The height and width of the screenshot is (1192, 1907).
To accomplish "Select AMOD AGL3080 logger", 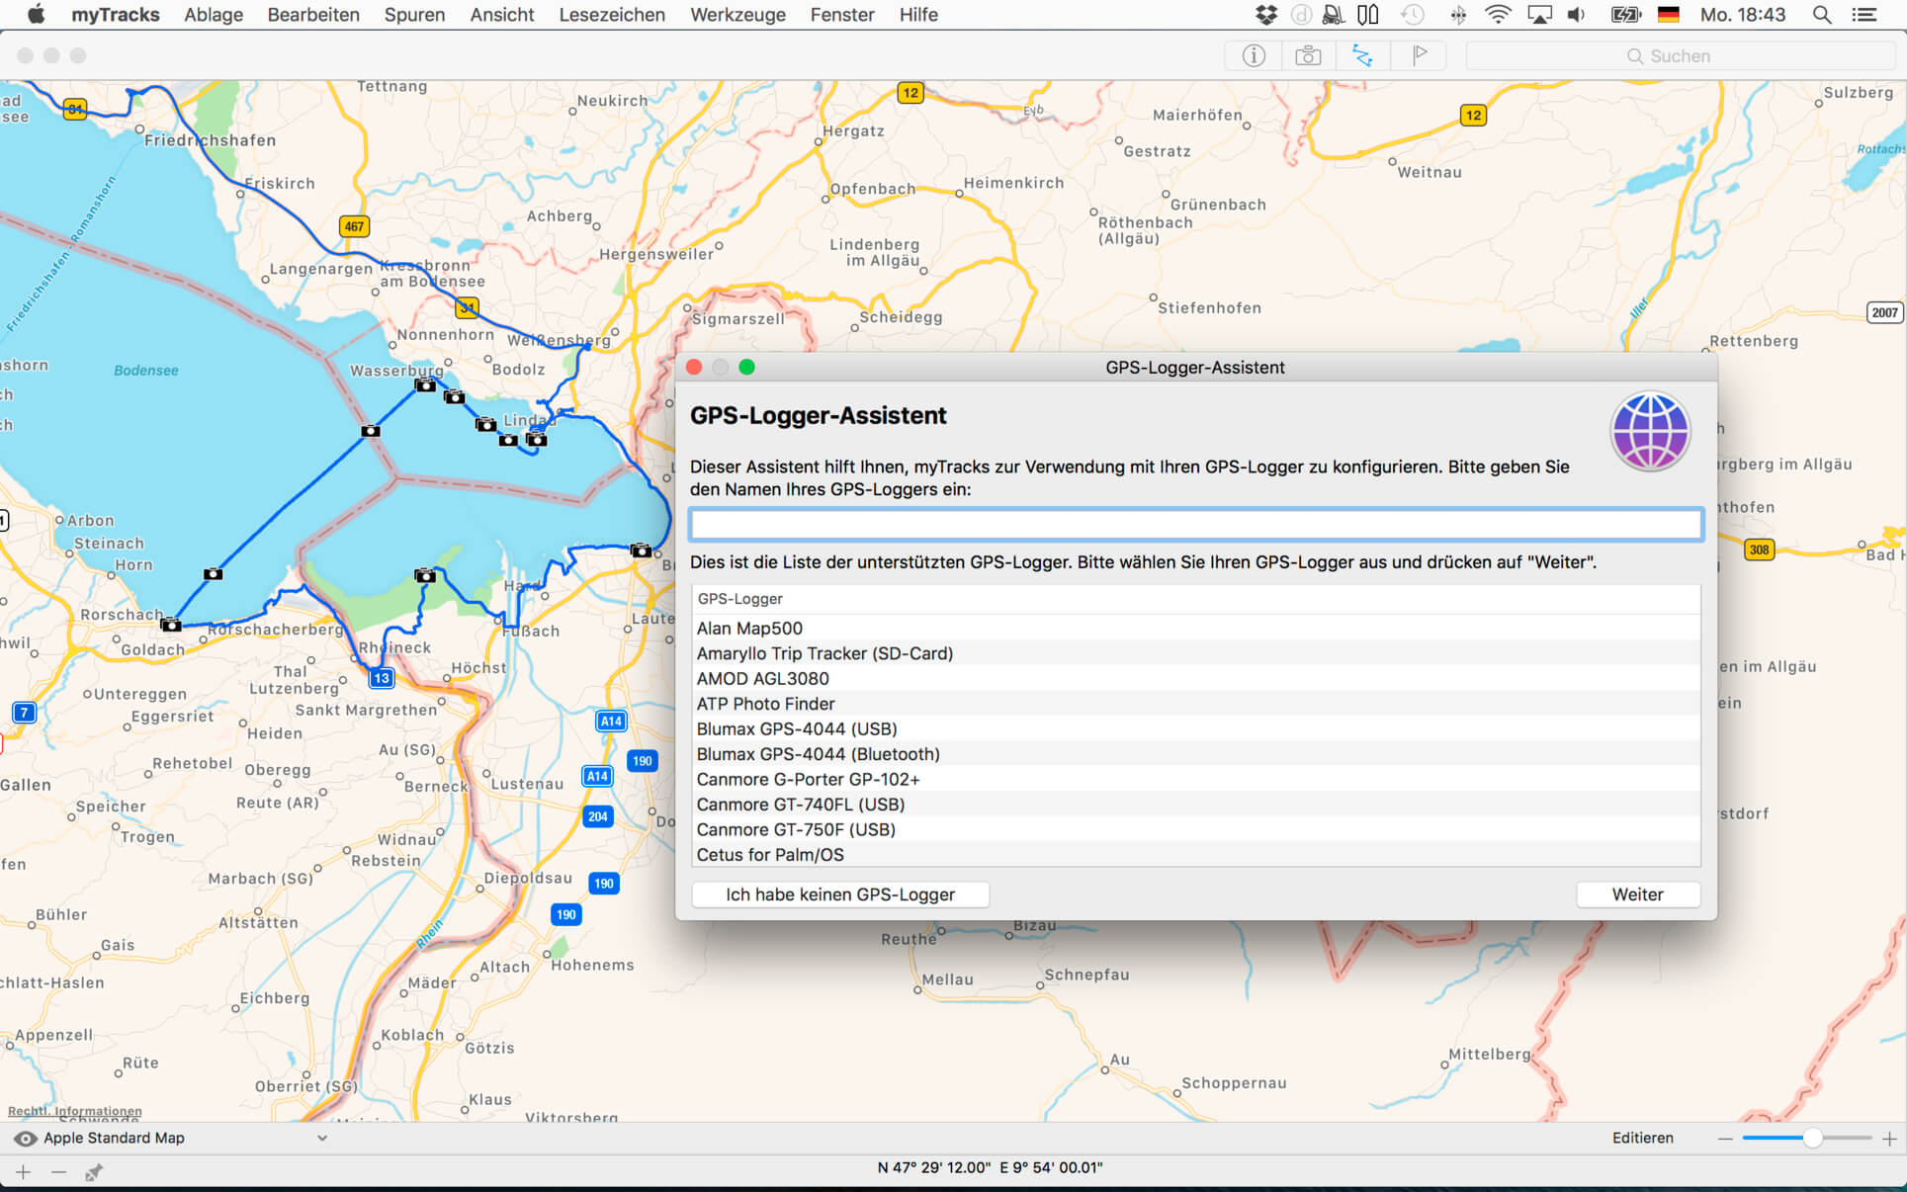I will [1196, 679].
